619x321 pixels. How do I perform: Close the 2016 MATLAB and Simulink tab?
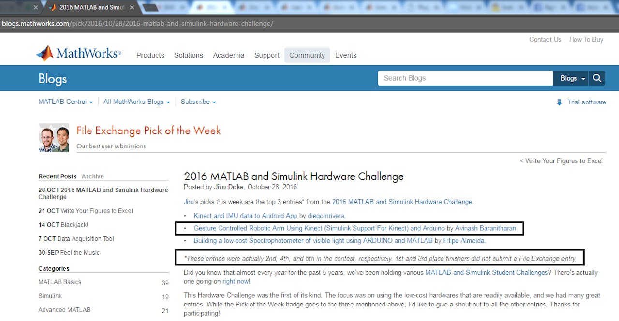click(x=132, y=7)
